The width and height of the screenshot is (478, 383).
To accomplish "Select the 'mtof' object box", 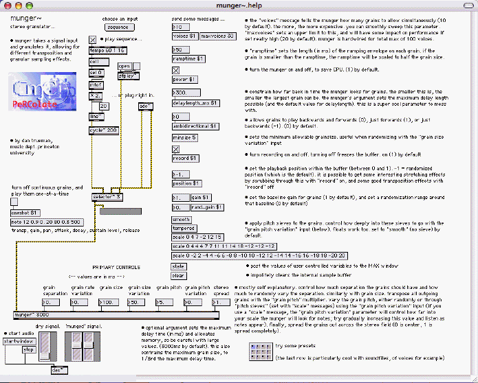I will tap(96, 85).
